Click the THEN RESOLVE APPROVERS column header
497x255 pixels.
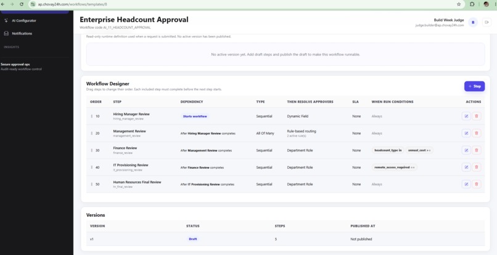tap(310, 102)
